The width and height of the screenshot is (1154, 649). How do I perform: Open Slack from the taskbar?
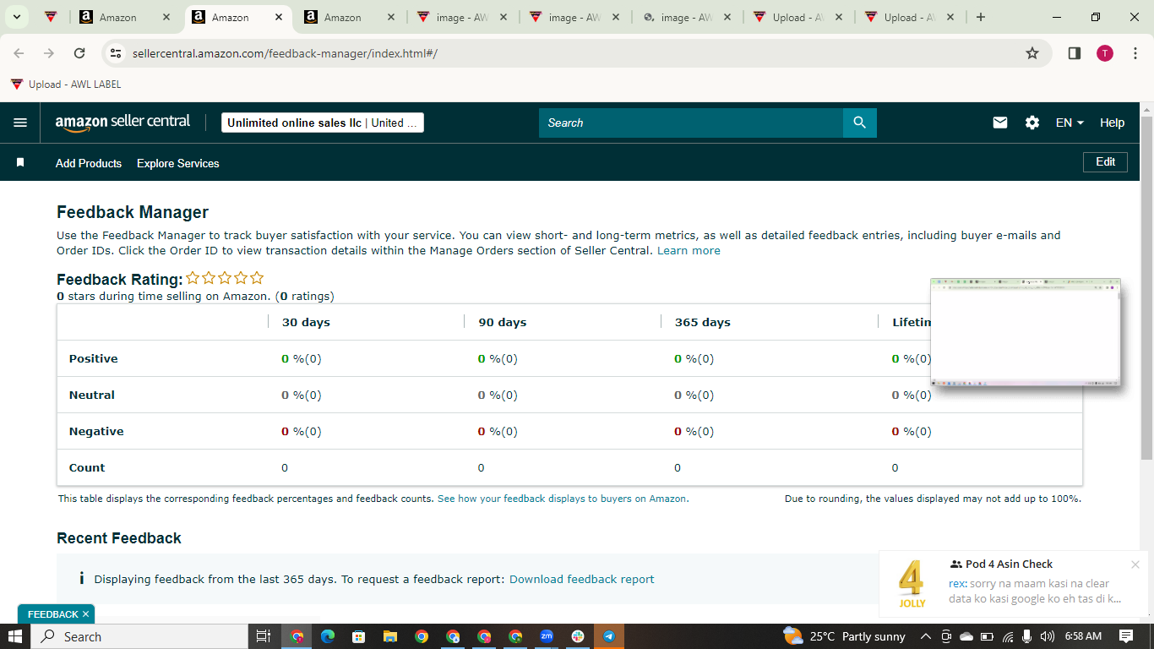click(578, 636)
